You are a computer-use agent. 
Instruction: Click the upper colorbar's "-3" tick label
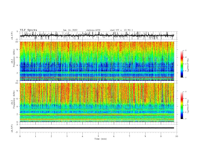coord(185,50)
